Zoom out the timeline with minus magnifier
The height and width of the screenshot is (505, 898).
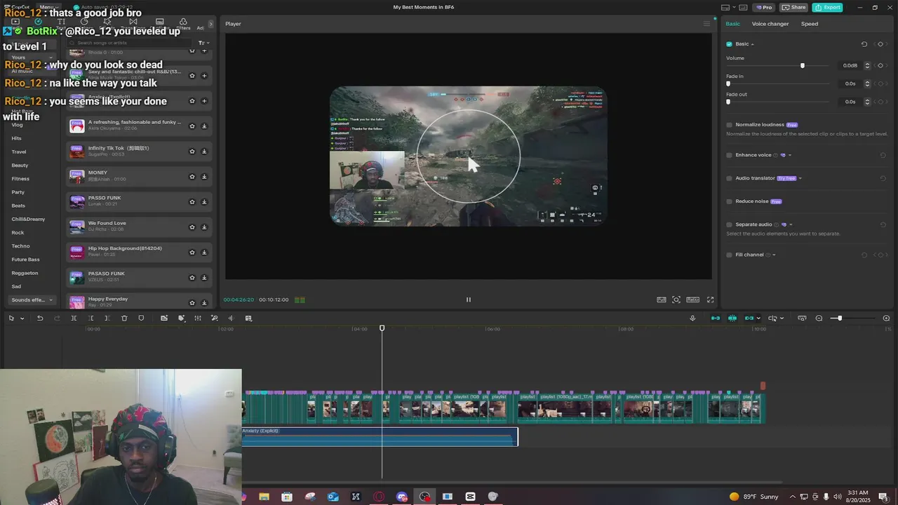click(x=819, y=318)
